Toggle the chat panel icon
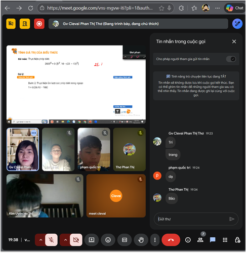 [213, 240]
